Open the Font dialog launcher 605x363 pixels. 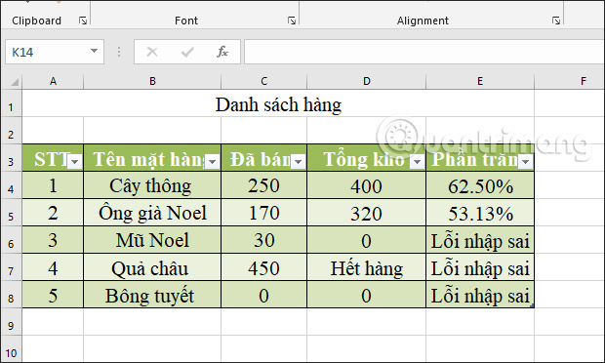pyautogui.click(x=292, y=20)
